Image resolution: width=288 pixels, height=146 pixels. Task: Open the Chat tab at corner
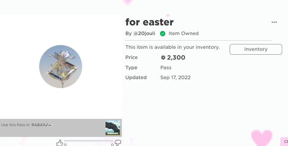point(285,142)
